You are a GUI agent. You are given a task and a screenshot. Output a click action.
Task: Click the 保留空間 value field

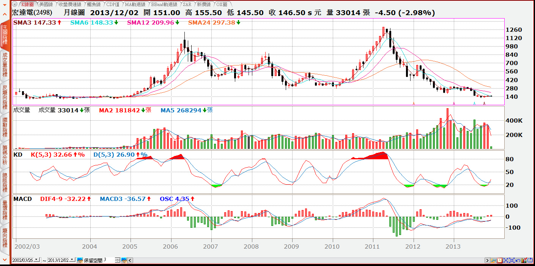(109, 260)
